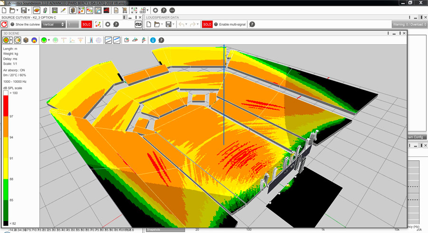
Task: Toggle the chain link icon
Action: click(138, 24)
